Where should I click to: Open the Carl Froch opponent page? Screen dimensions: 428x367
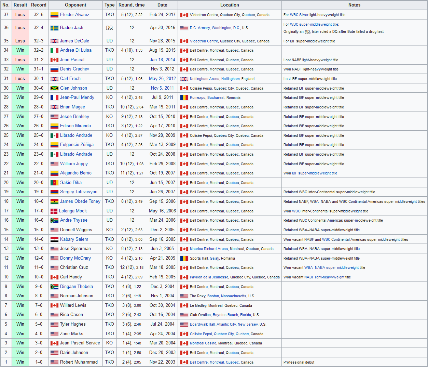(70, 79)
